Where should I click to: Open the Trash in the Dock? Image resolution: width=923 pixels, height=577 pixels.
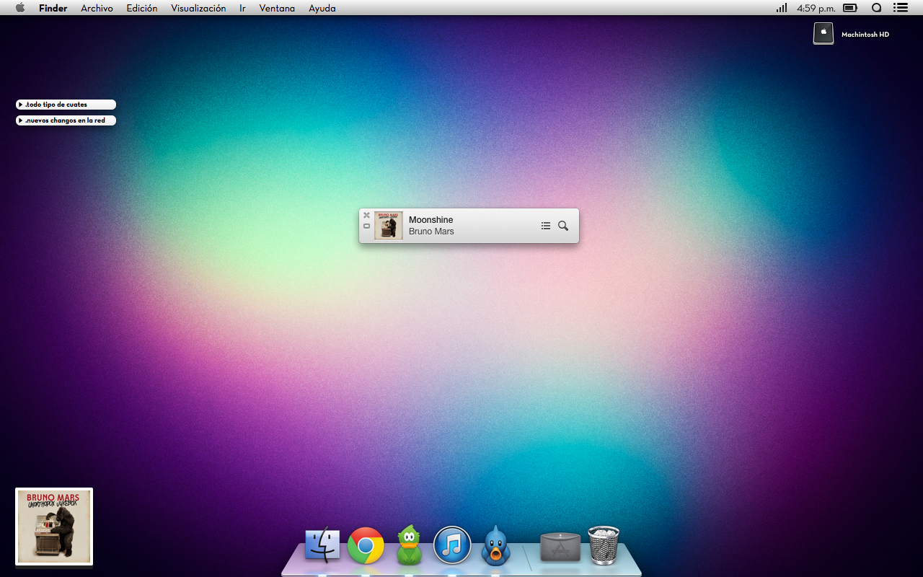coord(604,545)
